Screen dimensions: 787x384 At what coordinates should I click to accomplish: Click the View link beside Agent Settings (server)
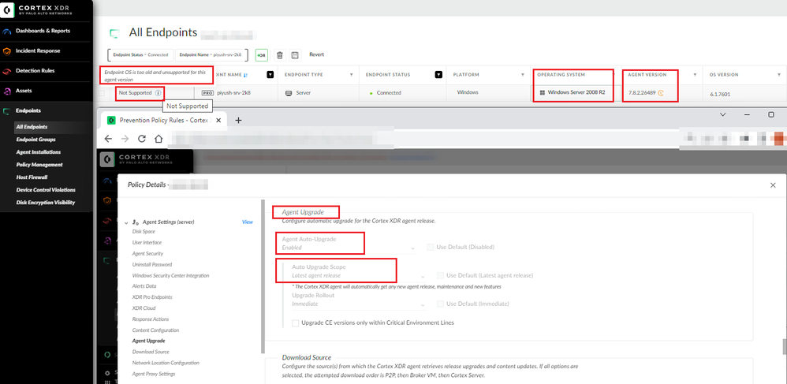click(248, 222)
